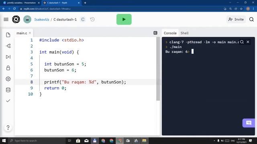Click the C language badge icon
The image size is (257, 144).
coord(83,20)
